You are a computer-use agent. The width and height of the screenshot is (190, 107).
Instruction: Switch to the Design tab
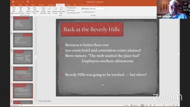pos(33,5)
